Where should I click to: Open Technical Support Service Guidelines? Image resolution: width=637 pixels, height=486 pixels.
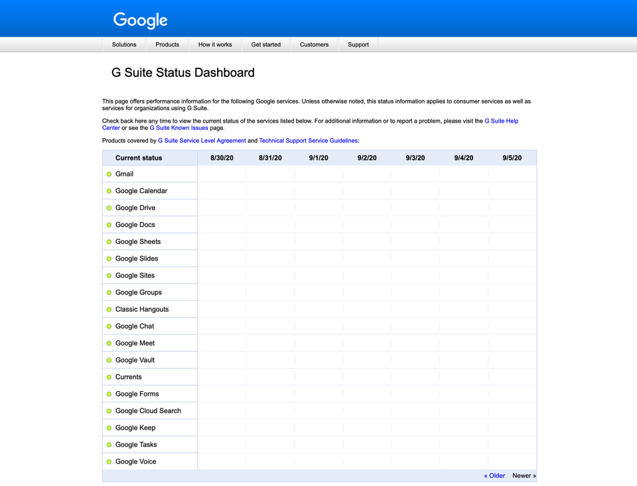coord(308,141)
